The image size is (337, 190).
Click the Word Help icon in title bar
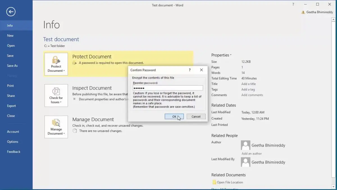(293, 5)
